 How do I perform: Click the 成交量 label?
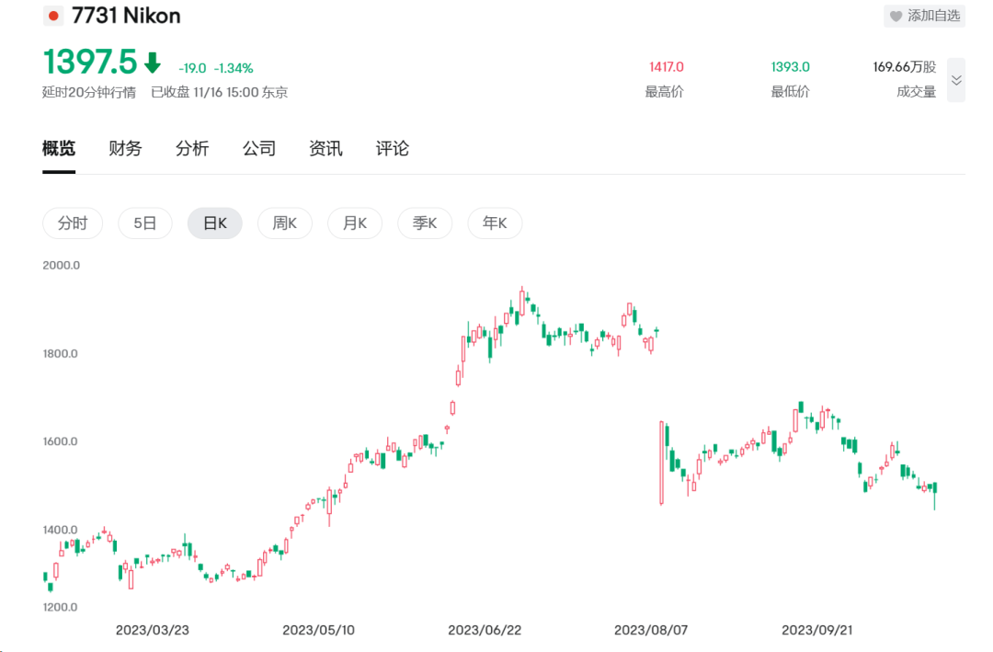coord(917,92)
